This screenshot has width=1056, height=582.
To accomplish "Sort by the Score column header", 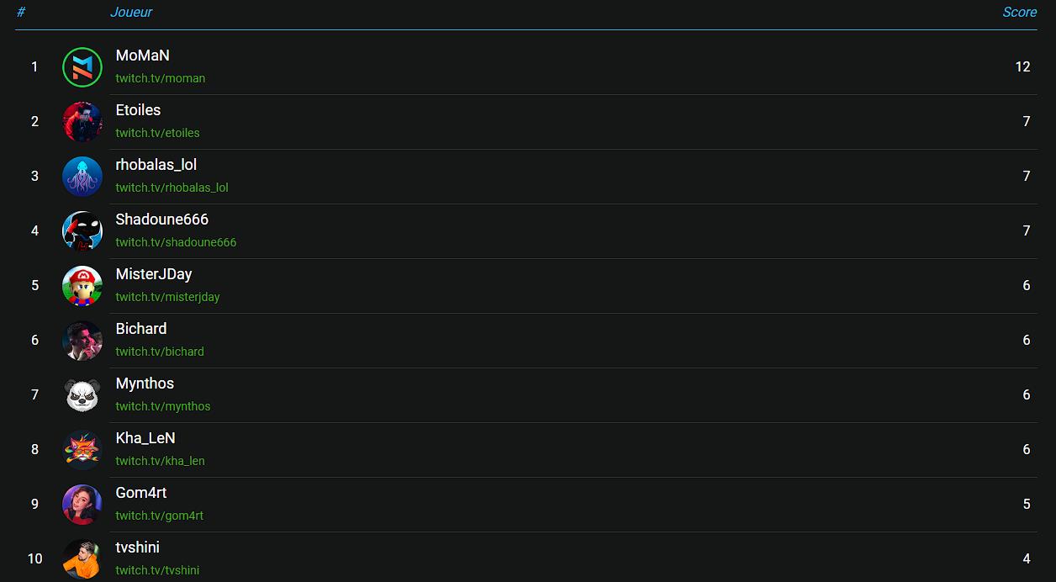I will 1019,12.
